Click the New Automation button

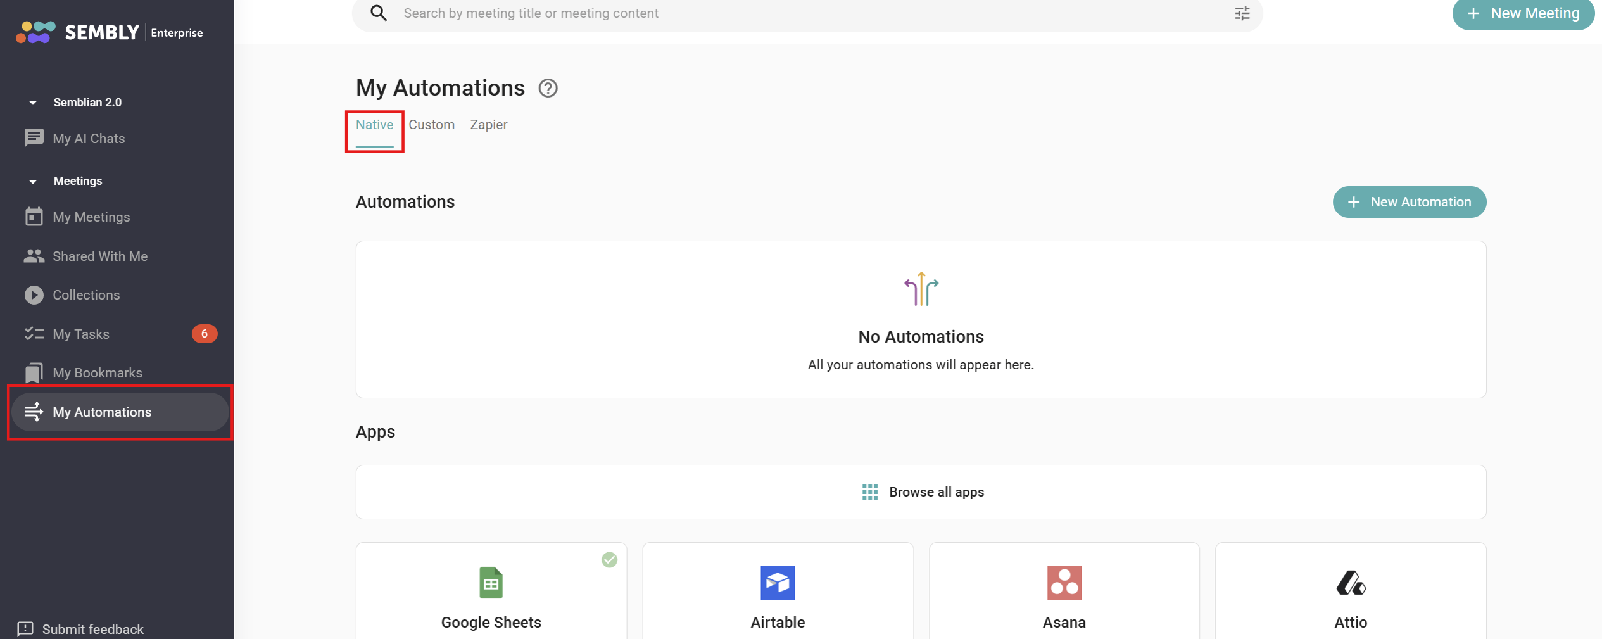click(1409, 202)
